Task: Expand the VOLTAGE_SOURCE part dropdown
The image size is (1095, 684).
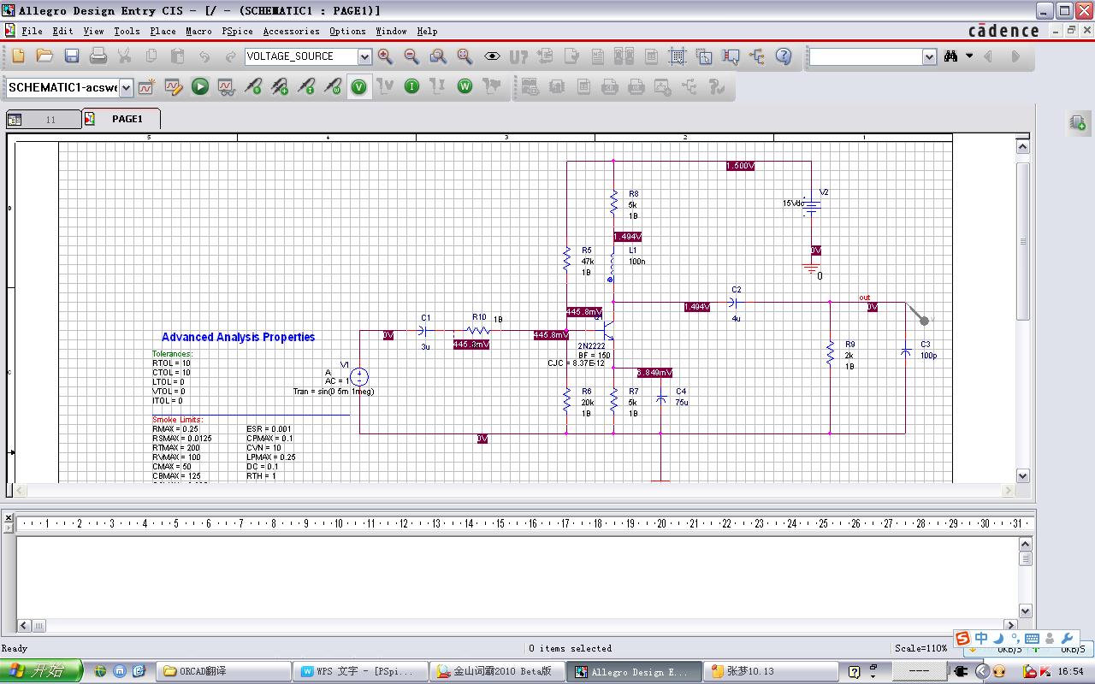Action: pos(364,56)
